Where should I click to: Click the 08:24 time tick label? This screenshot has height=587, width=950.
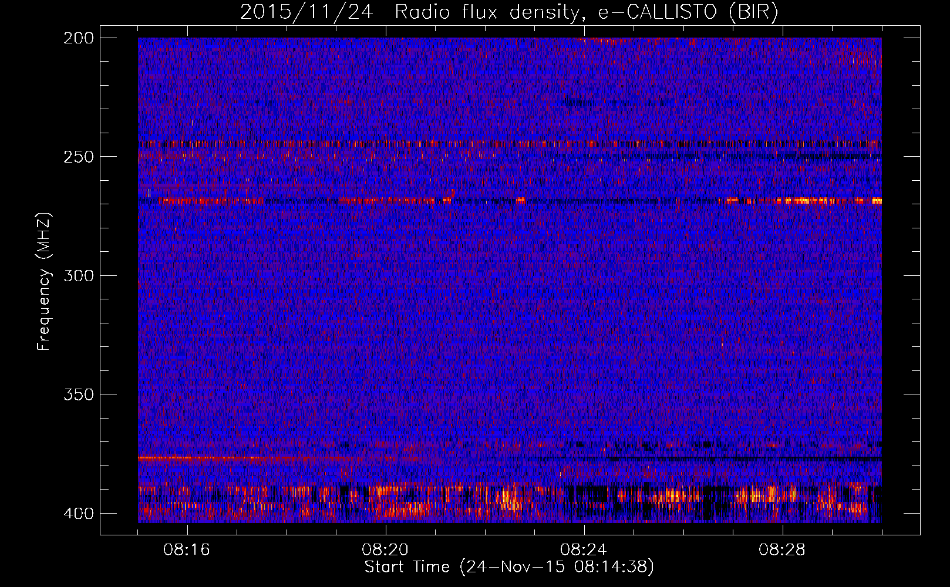(584, 550)
